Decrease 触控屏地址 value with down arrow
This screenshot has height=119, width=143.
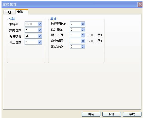[83, 25]
